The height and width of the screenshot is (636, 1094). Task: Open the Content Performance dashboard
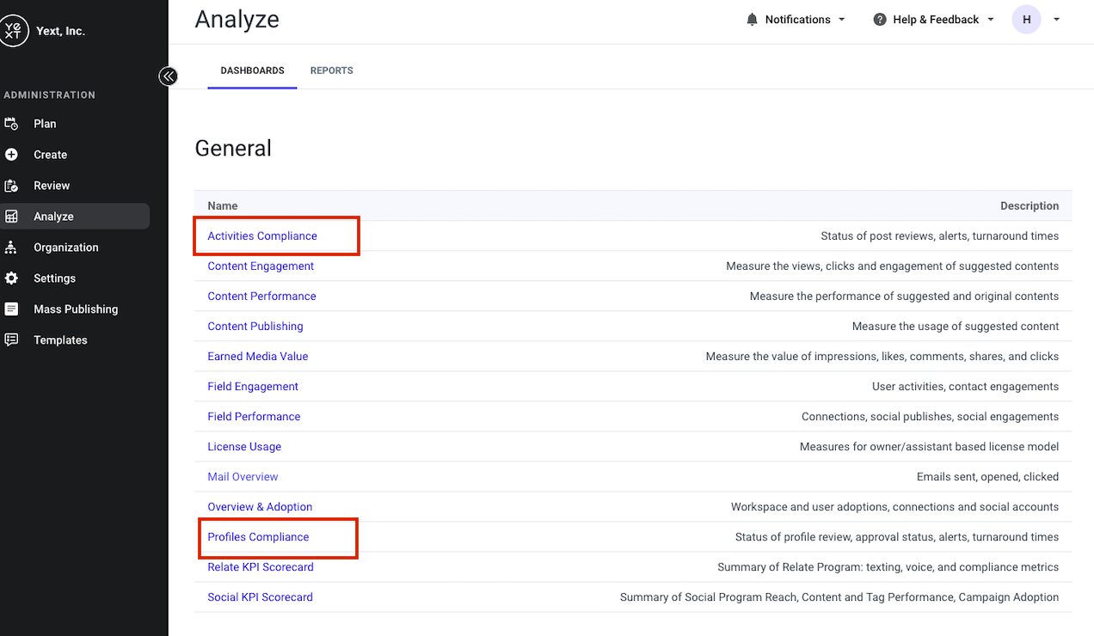(x=261, y=296)
